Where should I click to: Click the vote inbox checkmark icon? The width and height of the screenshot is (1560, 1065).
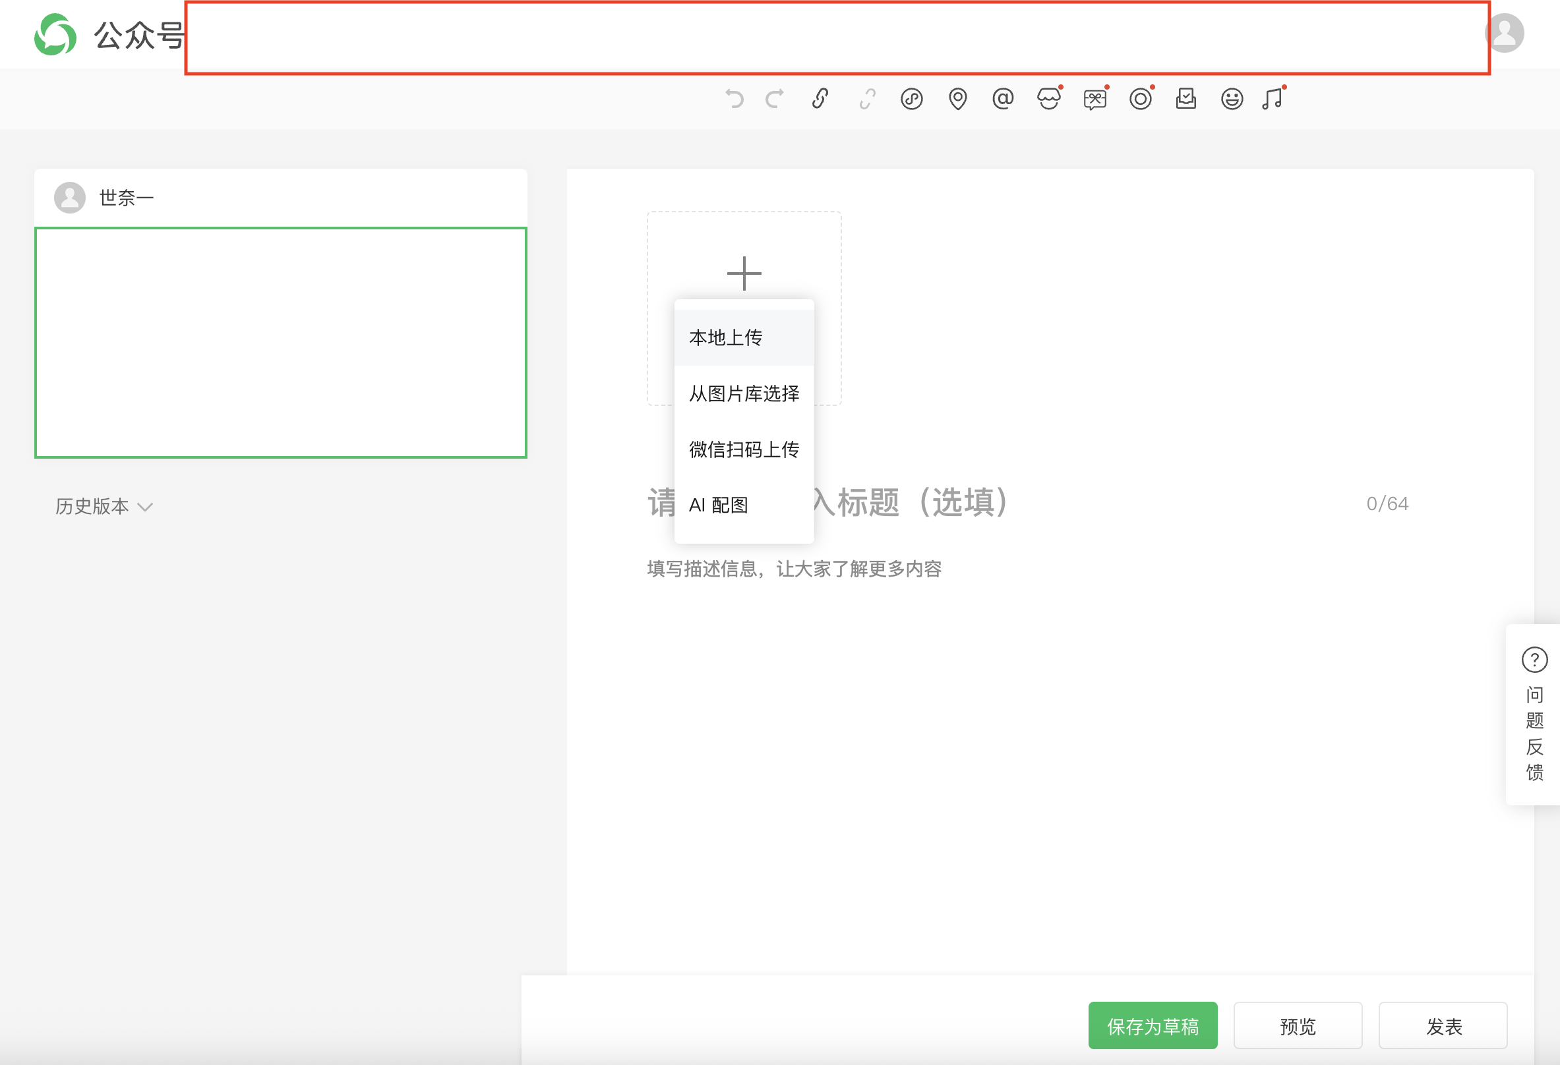pos(1186,100)
